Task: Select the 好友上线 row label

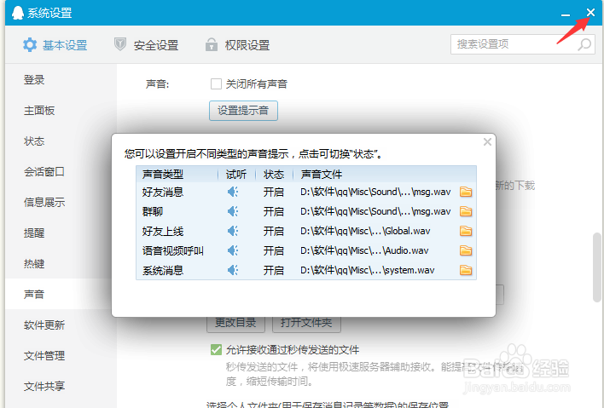Action: coord(163,231)
